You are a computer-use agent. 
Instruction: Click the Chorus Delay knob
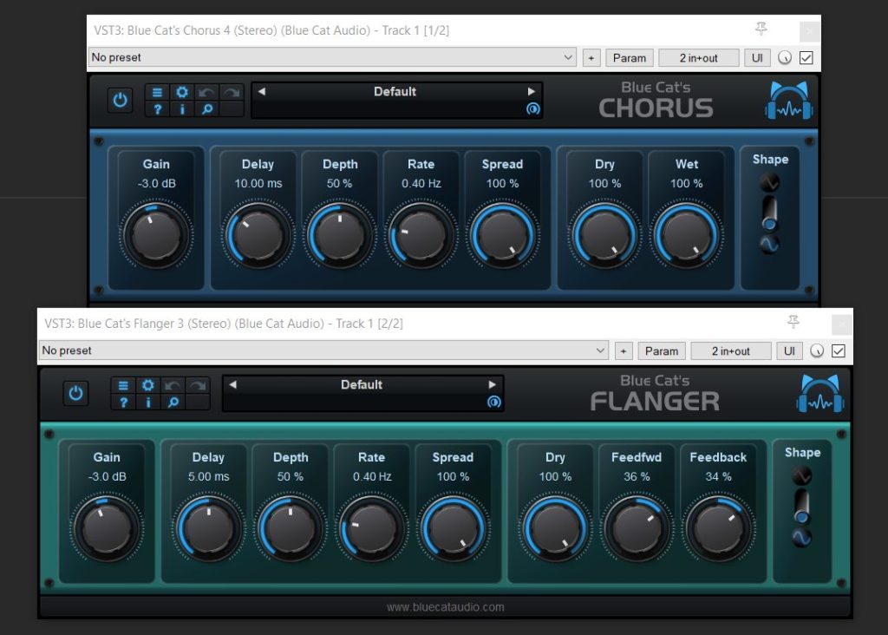[258, 235]
